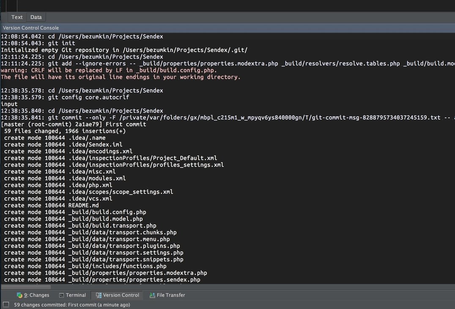Click the _build/build.config.php create mode line
The width and height of the screenshot is (455, 309).
click(x=75, y=212)
